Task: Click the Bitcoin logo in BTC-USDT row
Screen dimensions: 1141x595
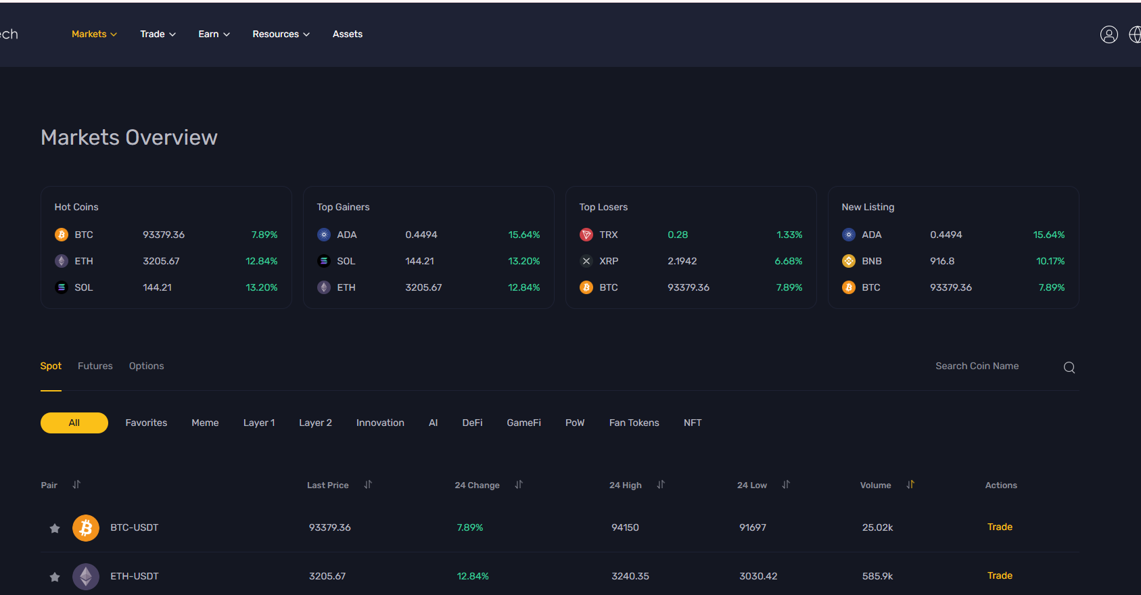Action: (86, 528)
